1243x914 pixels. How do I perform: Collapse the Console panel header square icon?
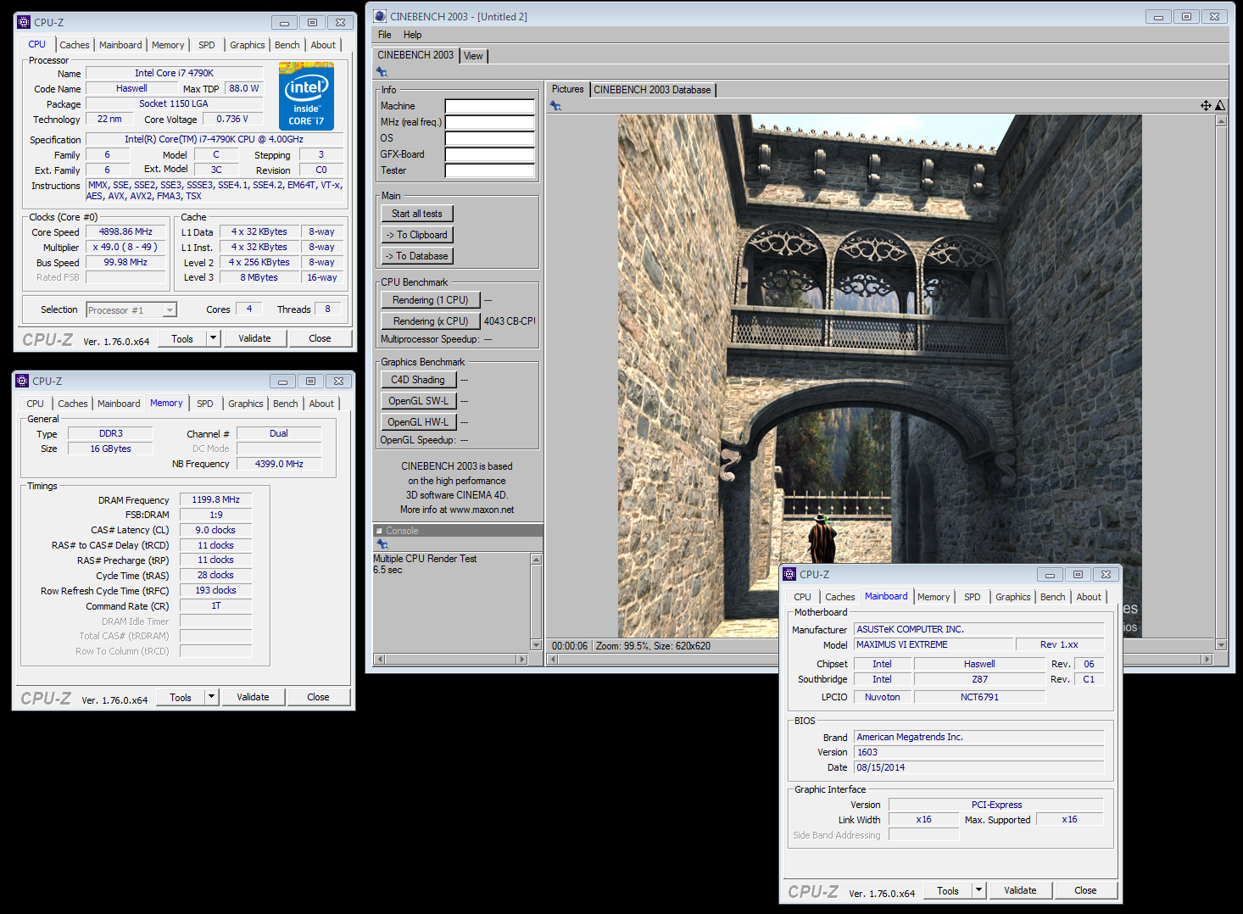[379, 531]
